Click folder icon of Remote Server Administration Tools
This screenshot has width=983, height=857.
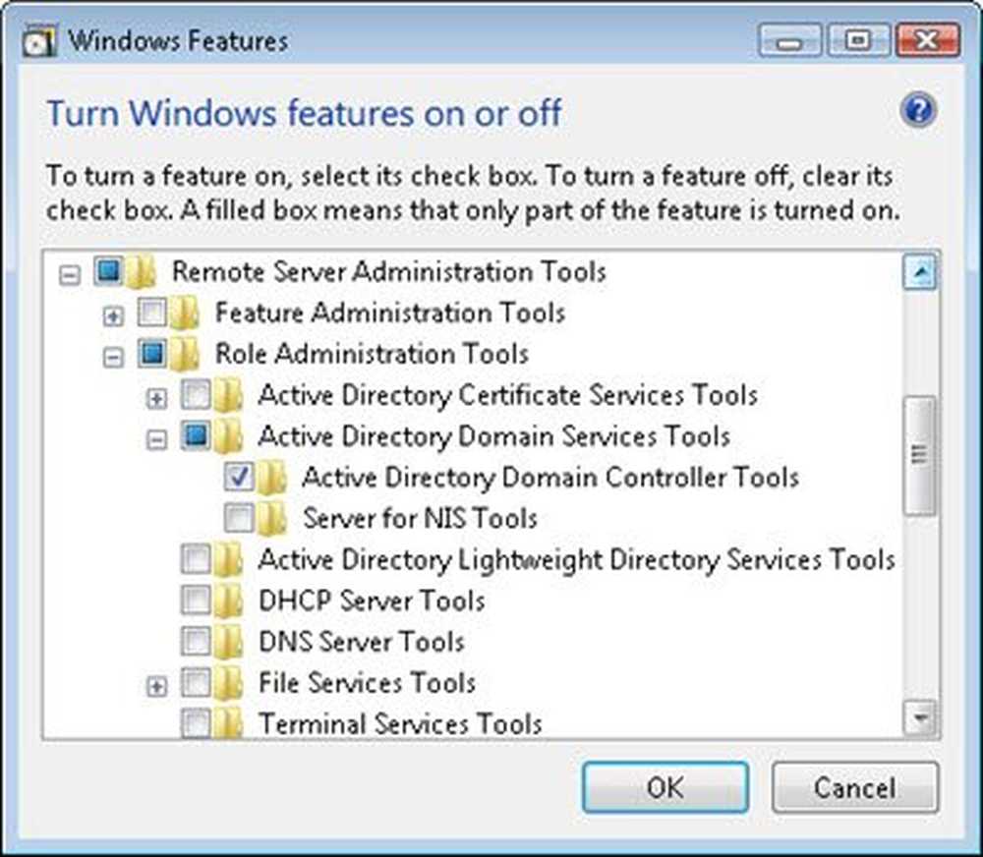pos(142,272)
